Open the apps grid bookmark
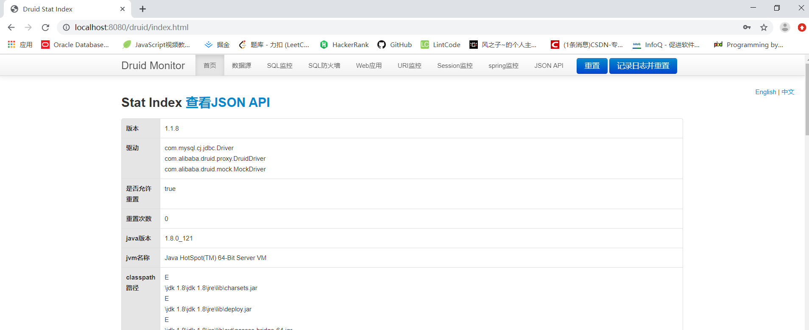Viewport: 809px width, 330px height. click(x=20, y=45)
